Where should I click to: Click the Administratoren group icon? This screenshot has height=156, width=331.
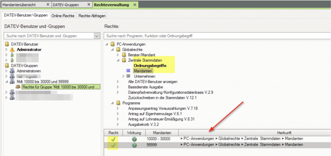click(x=12, y=71)
